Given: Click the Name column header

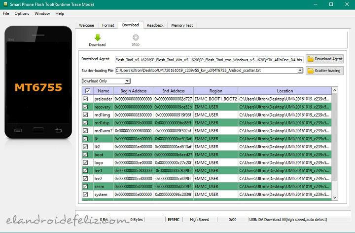Looking at the screenshot, I should 104,91.
